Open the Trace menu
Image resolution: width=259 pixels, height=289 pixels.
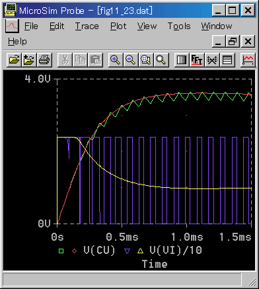(x=87, y=26)
